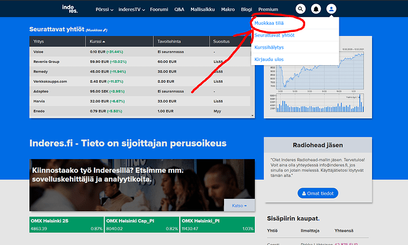
Task: Click the OMX Helsinki 25 index tile
Action: point(66,224)
